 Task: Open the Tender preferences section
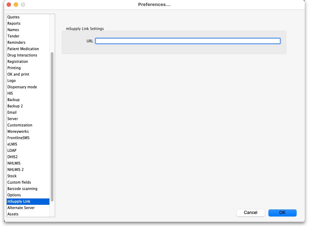(x=13, y=36)
